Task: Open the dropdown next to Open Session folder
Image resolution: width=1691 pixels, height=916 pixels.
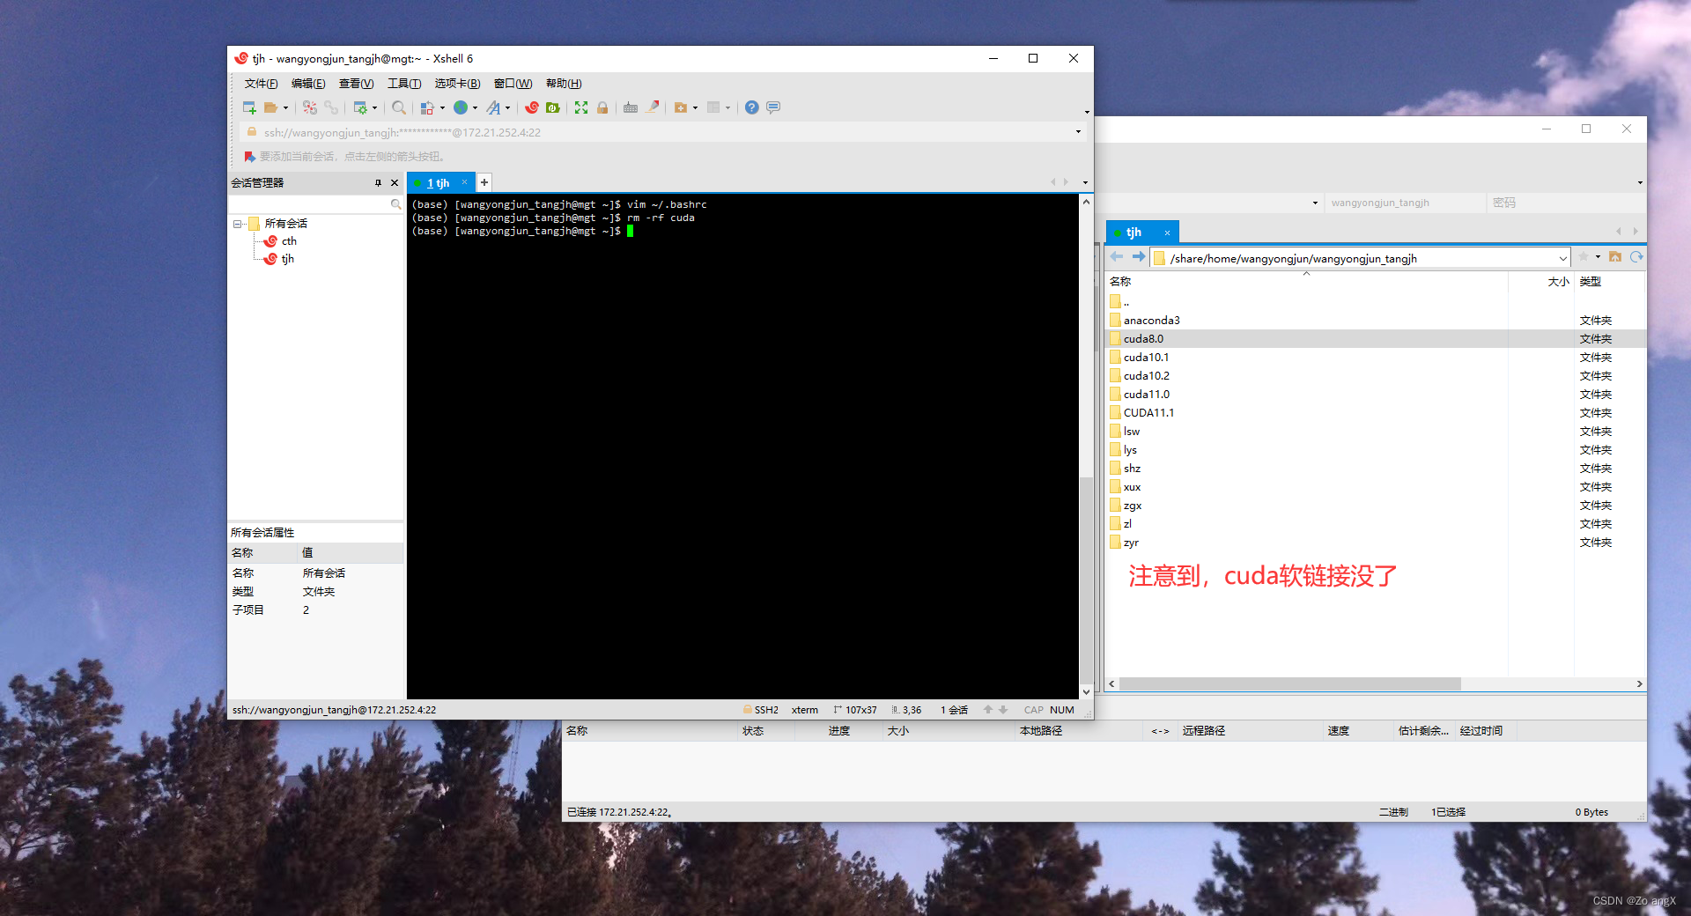Action: [x=285, y=108]
